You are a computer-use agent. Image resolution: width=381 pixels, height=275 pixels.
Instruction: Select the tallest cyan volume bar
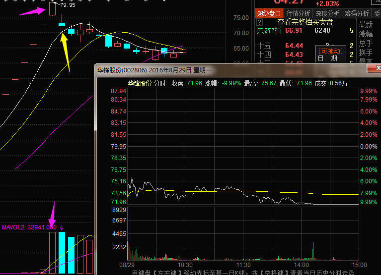[62, 253]
